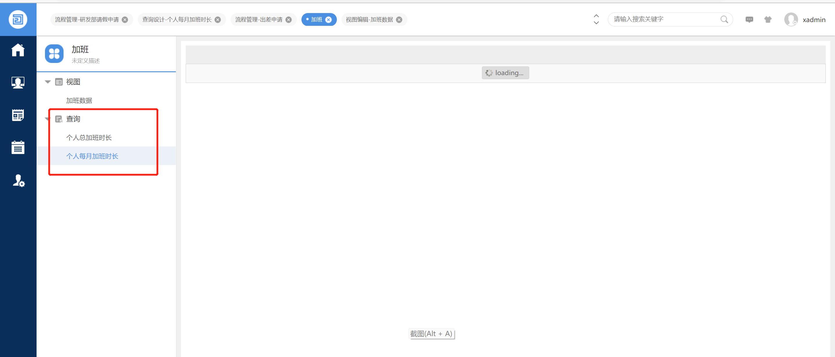Select the 加班数据 view item
This screenshot has width=835, height=357.
79,100
